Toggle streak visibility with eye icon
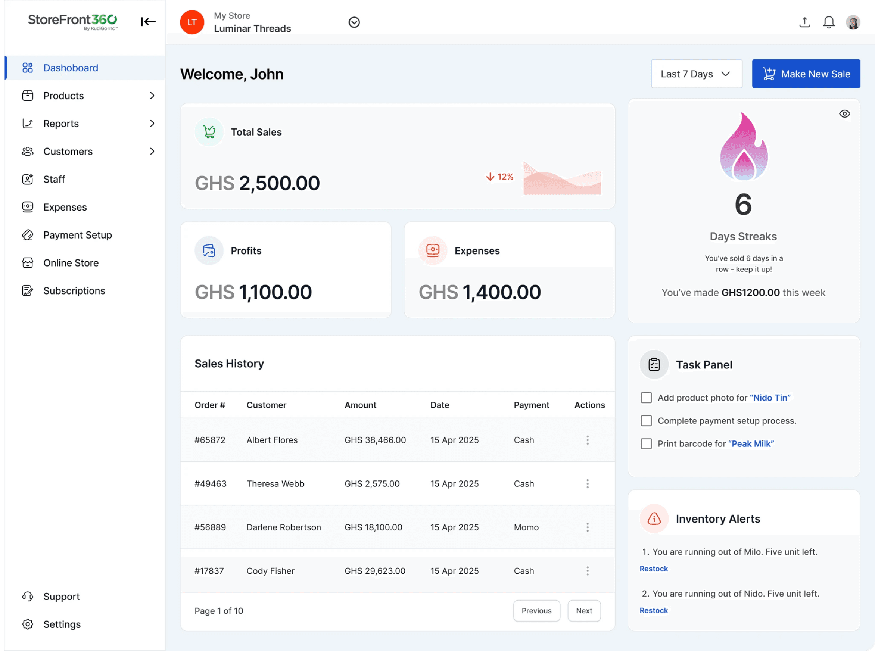The height and width of the screenshot is (651, 875). (844, 114)
